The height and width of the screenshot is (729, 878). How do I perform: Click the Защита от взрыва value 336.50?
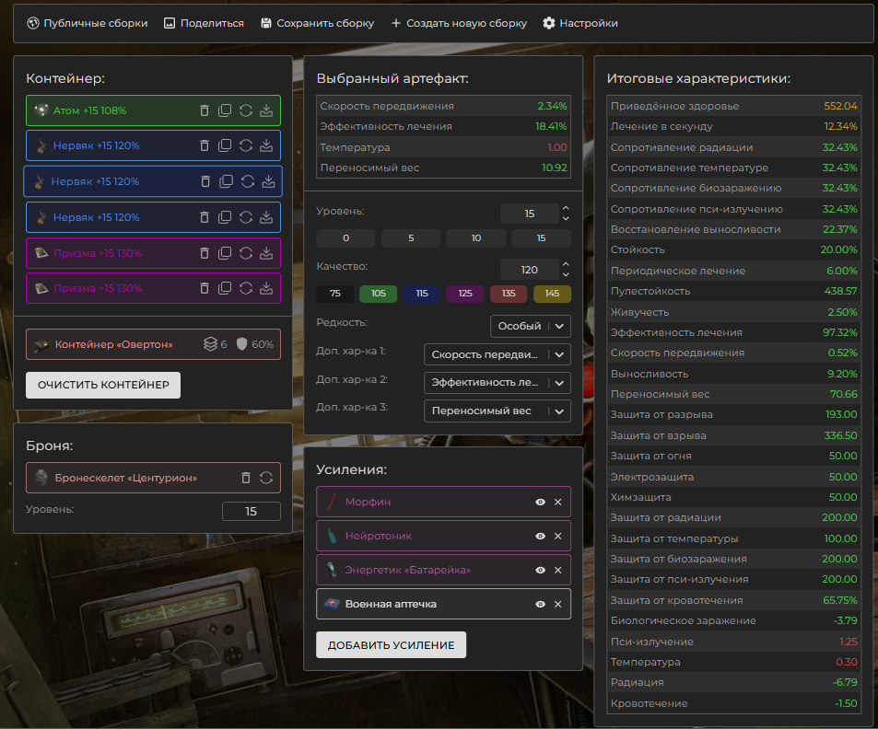pos(840,435)
